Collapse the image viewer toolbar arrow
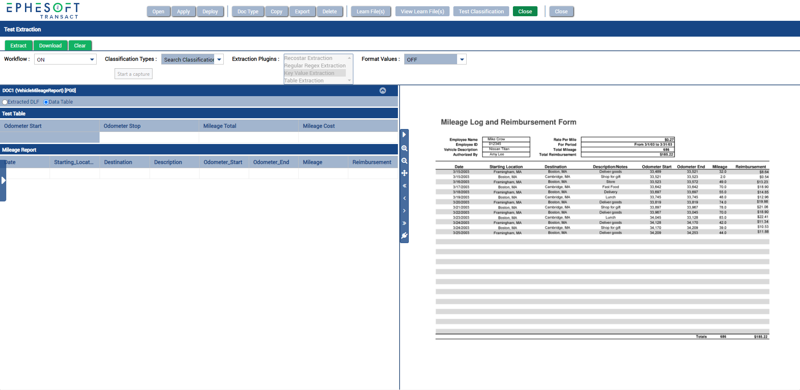Screen dimensions: 800x390 [404, 135]
